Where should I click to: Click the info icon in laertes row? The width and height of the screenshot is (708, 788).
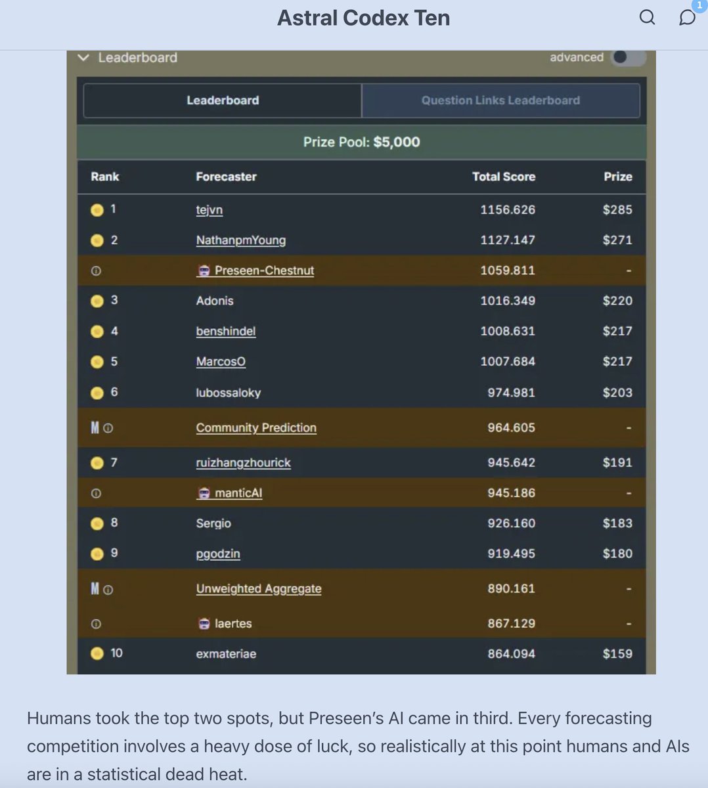tap(96, 624)
